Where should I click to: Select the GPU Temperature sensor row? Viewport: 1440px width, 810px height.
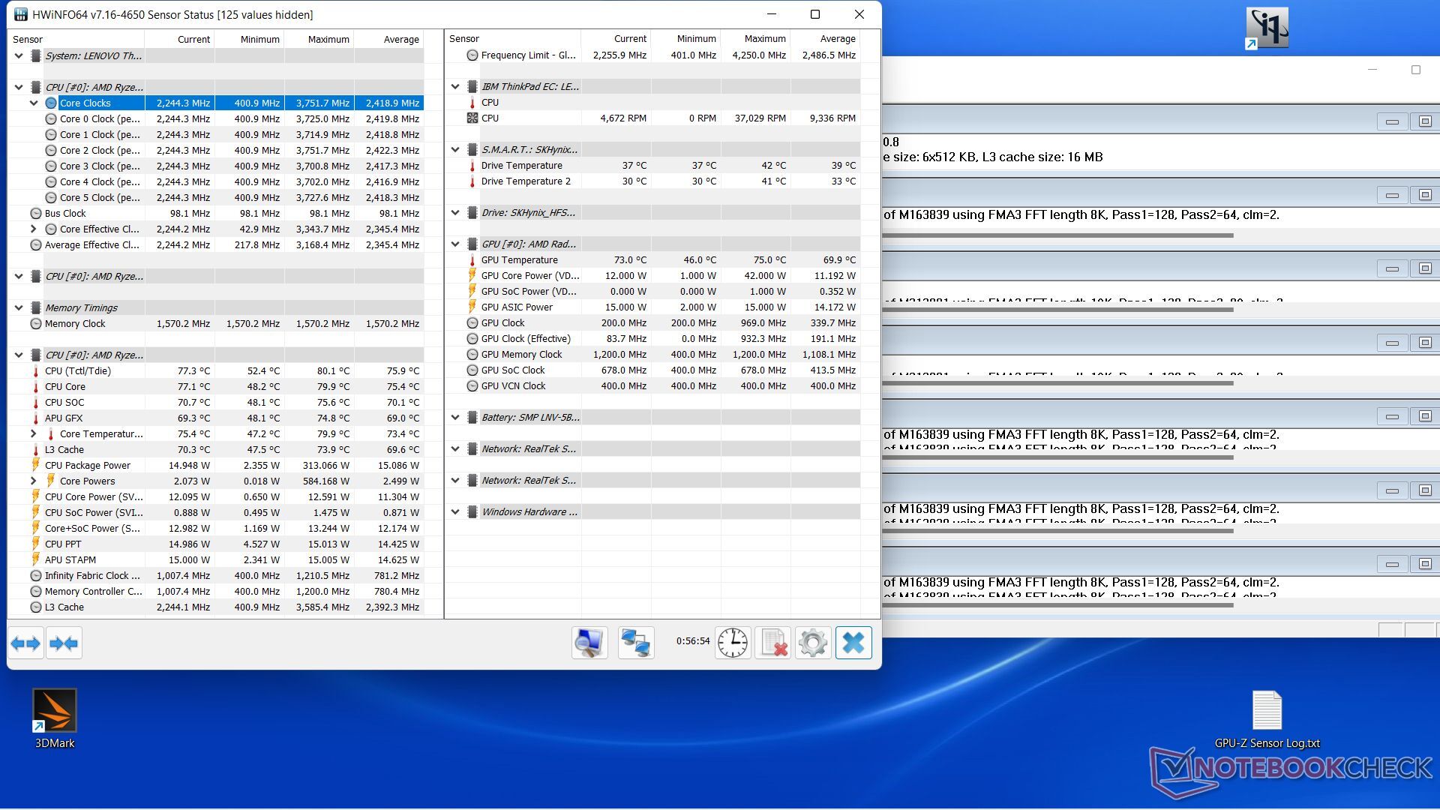(519, 260)
